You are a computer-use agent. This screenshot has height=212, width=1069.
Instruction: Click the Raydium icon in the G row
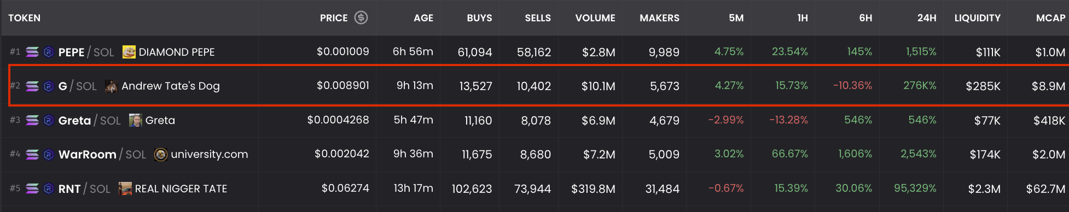(x=49, y=86)
